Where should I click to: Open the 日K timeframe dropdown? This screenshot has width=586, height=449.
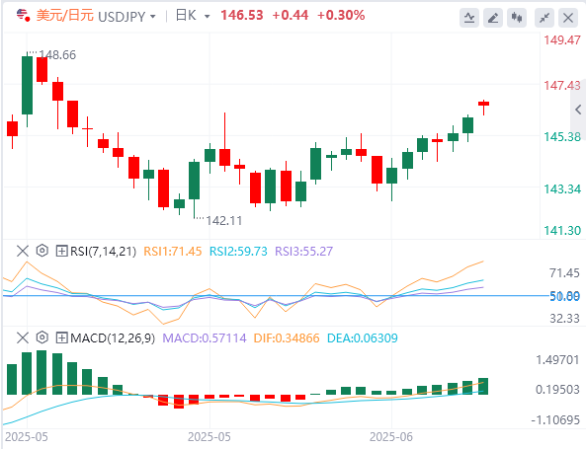click(x=193, y=16)
